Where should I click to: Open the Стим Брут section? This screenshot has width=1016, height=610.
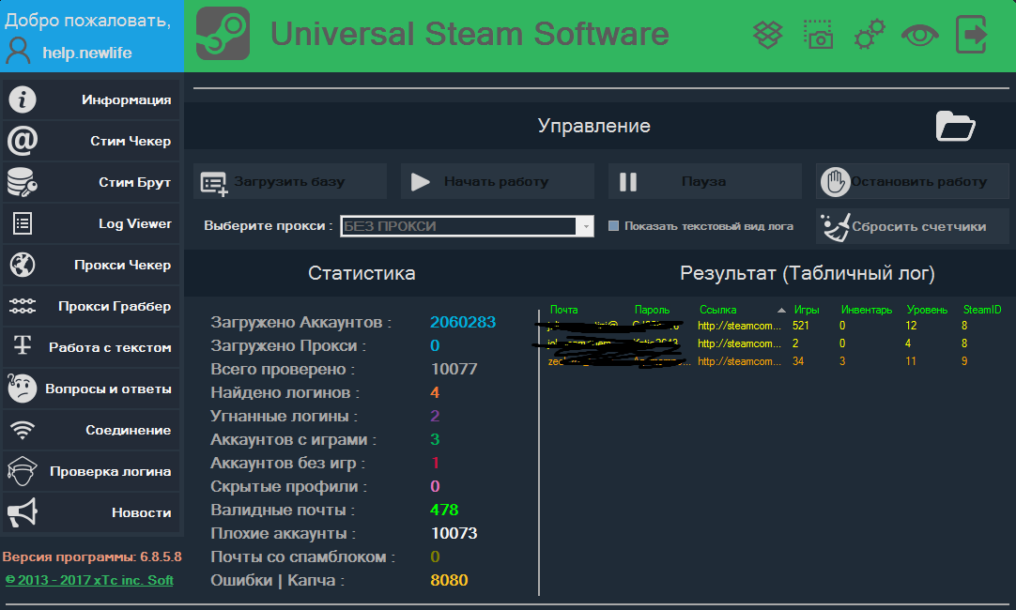[x=91, y=182]
